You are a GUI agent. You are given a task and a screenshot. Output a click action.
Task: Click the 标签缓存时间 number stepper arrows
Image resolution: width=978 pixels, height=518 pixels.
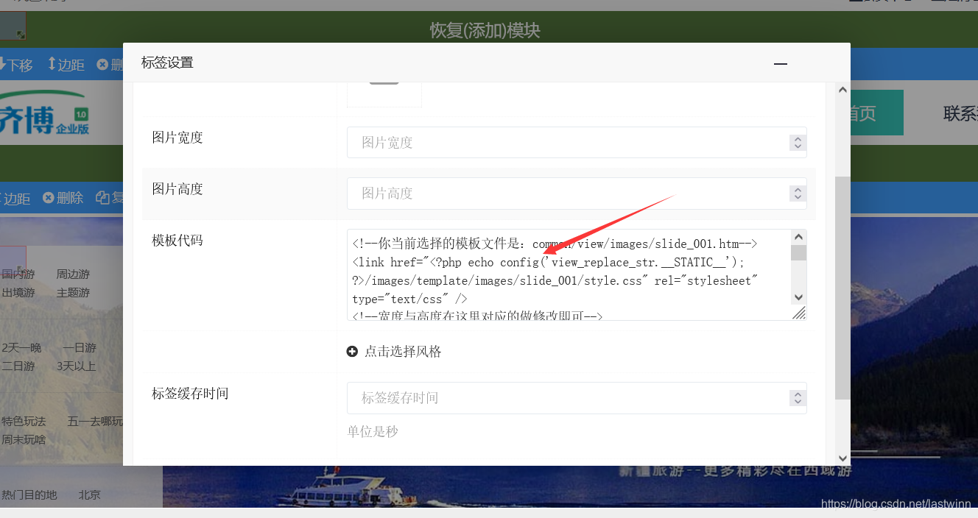pos(797,397)
